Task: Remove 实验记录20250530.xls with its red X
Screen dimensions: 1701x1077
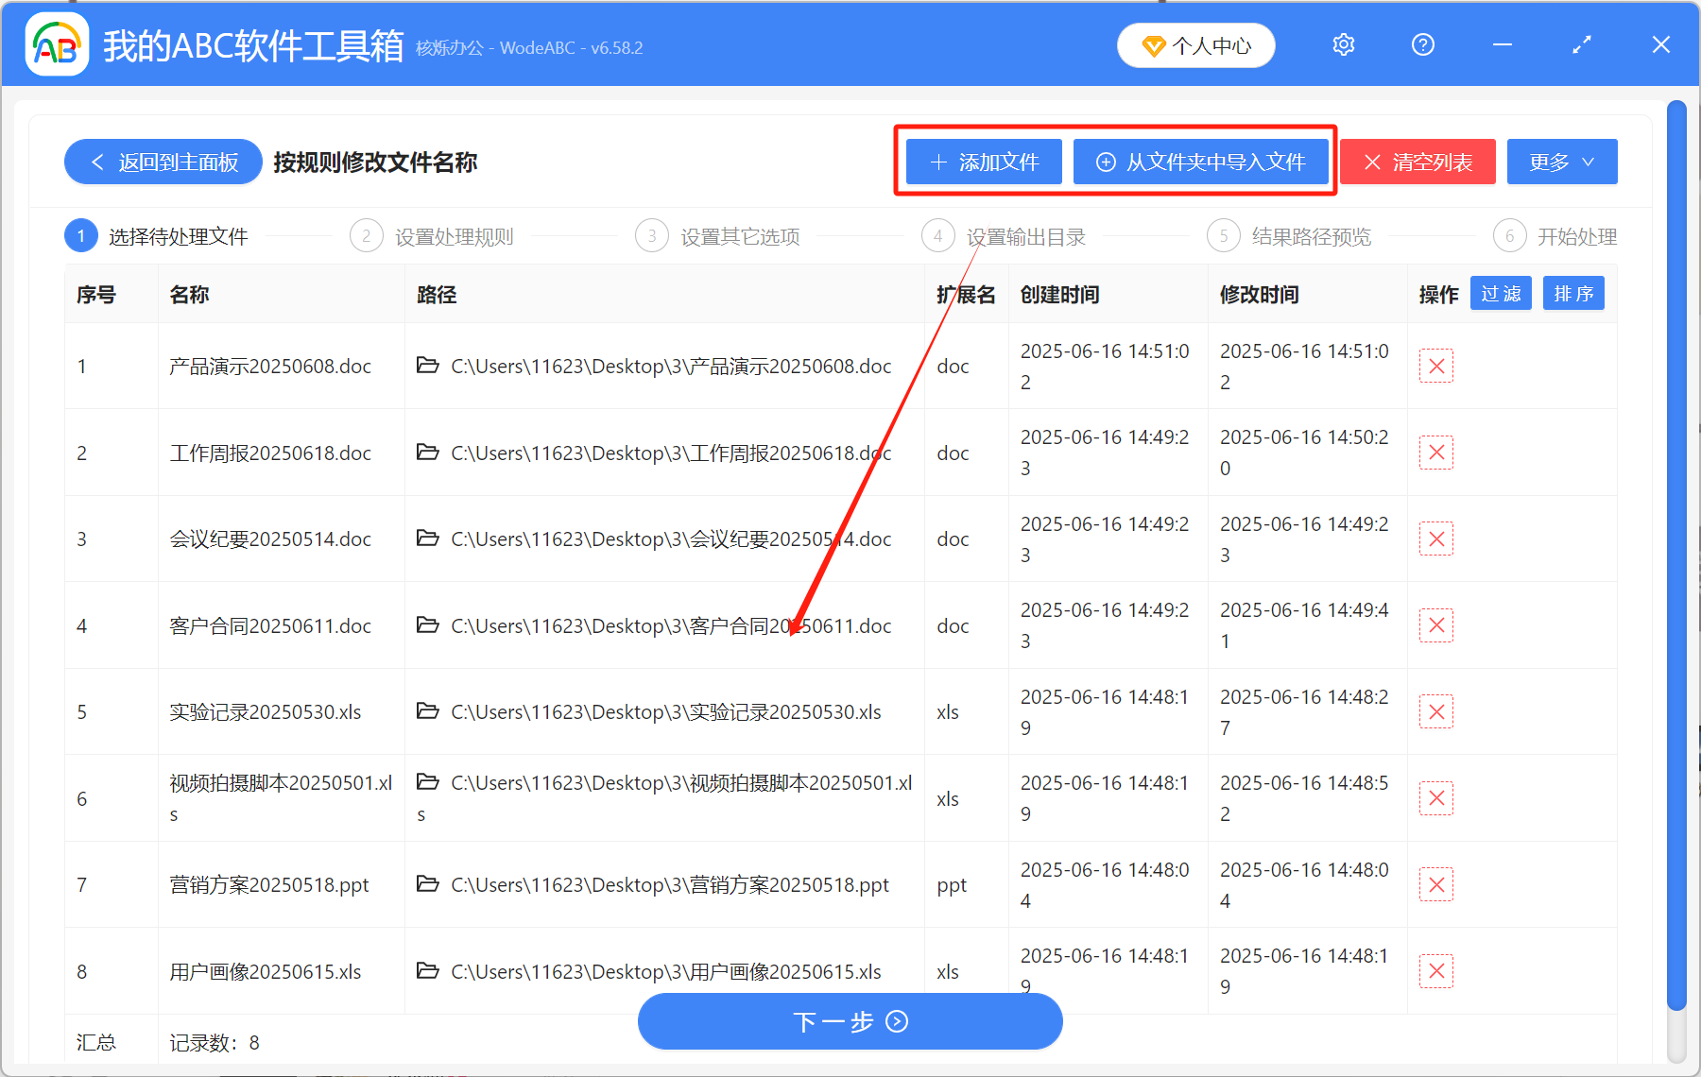Action: [1435, 711]
